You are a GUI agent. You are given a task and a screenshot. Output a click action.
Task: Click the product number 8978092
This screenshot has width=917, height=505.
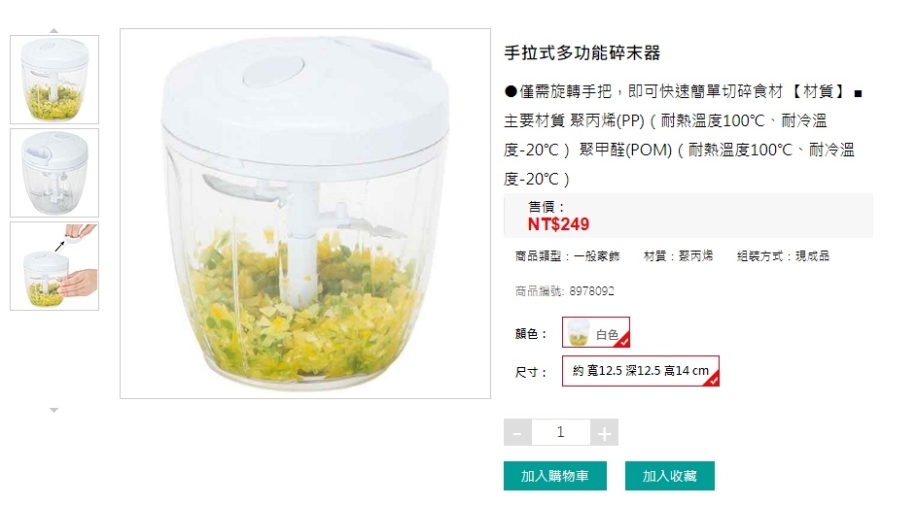(x=592, y=291)
